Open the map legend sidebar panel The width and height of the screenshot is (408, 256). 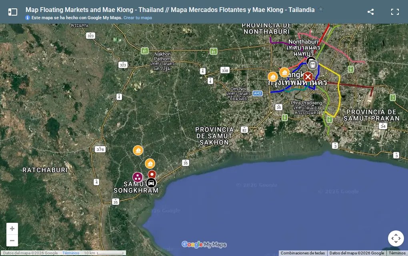point(12,12)
